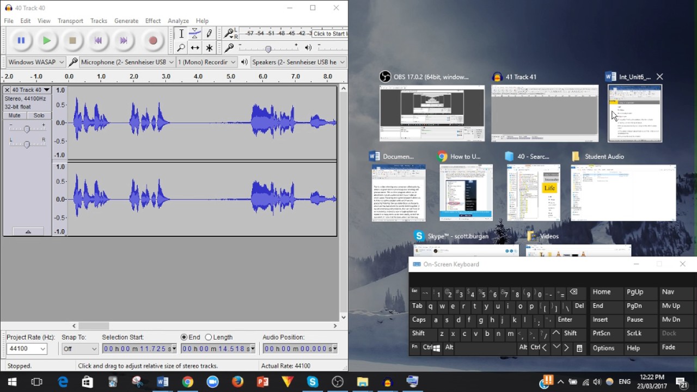The height and width of the screenshot is (392, 697).
Task: Open the View menu
Action: [44, 21]
